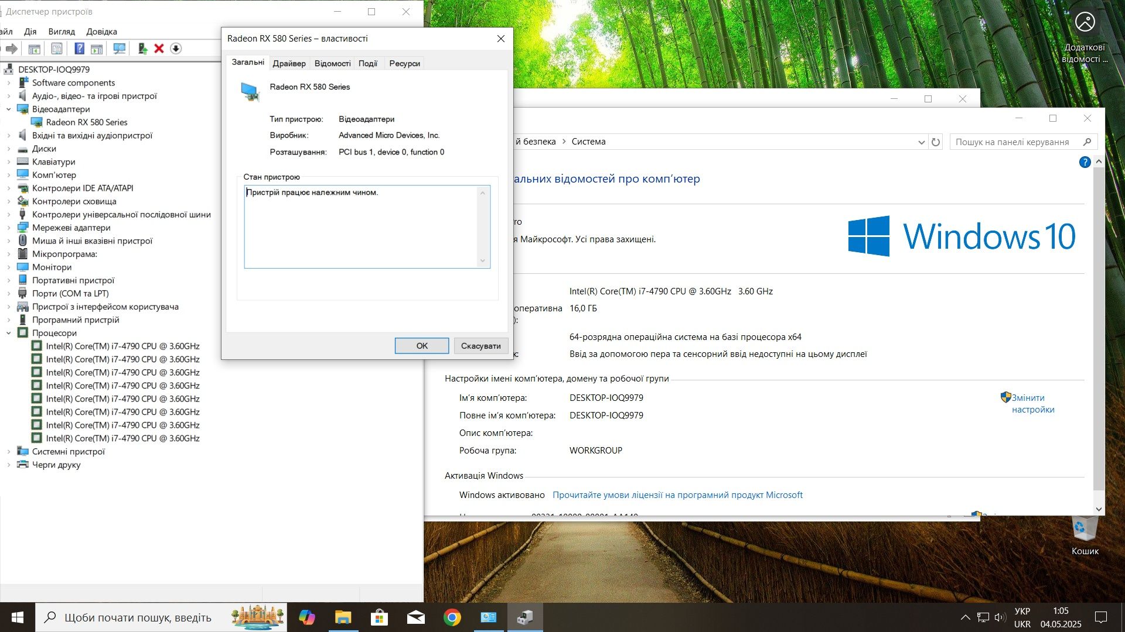1125x632 pixels.
Task: Scan for hardware changes via monitor icon
Action: pos(120,49)
